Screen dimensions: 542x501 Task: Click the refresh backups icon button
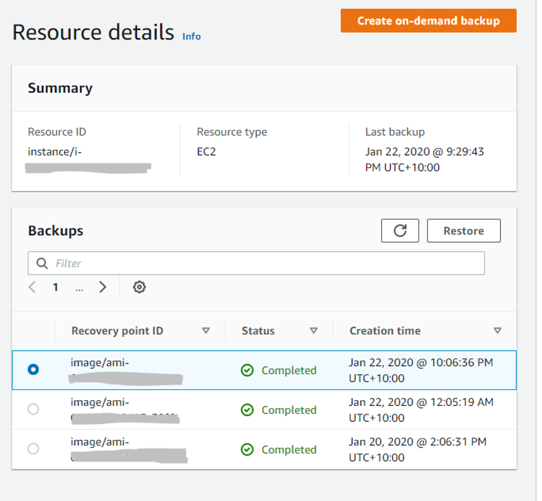400,231
